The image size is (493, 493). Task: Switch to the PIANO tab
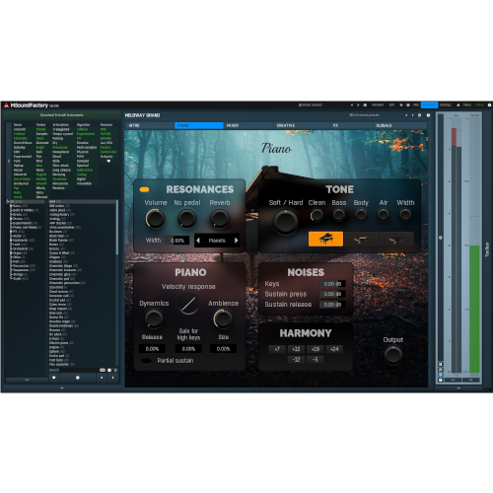click(199, 125)
